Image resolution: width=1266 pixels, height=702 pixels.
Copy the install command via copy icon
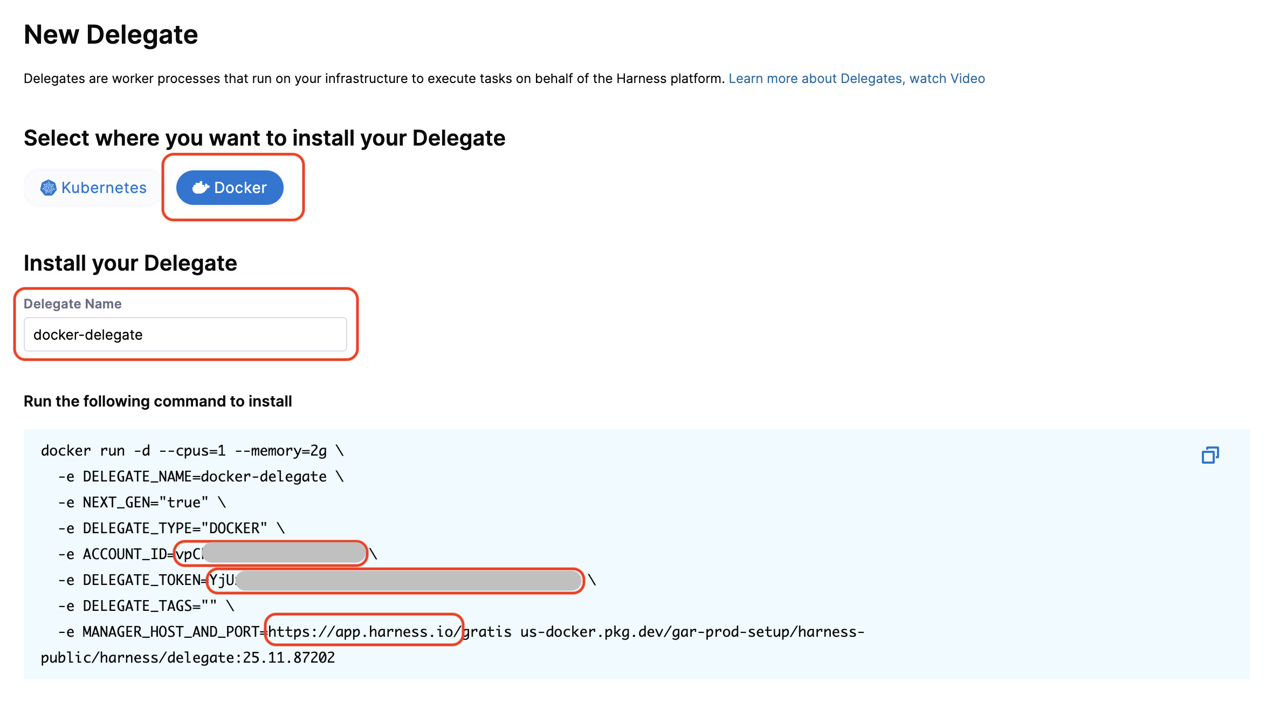tap(1210, 456)
